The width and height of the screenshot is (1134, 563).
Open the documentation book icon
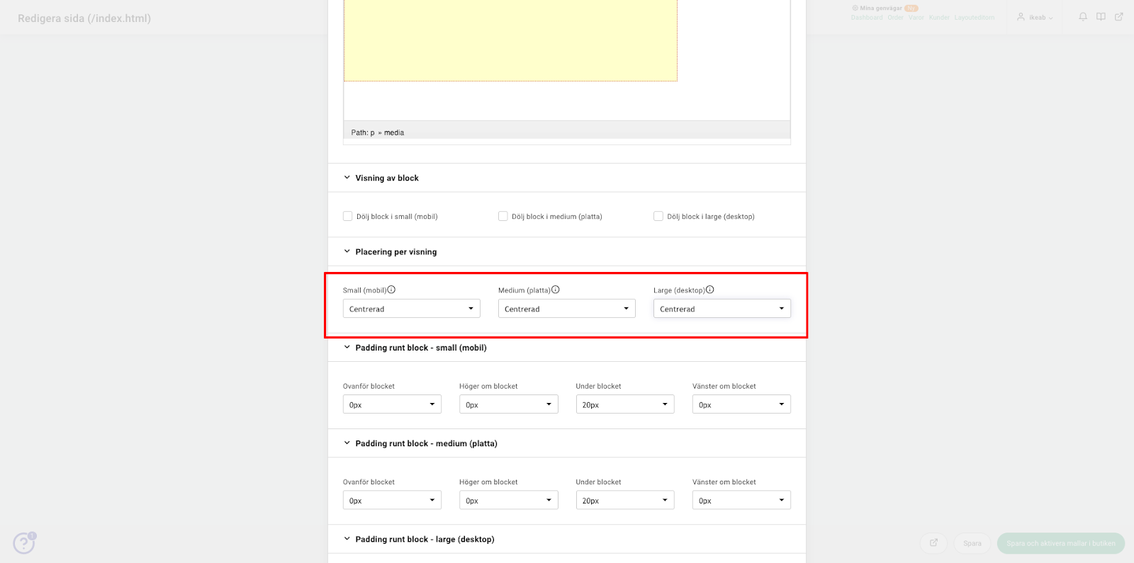tap(1101, 16)
